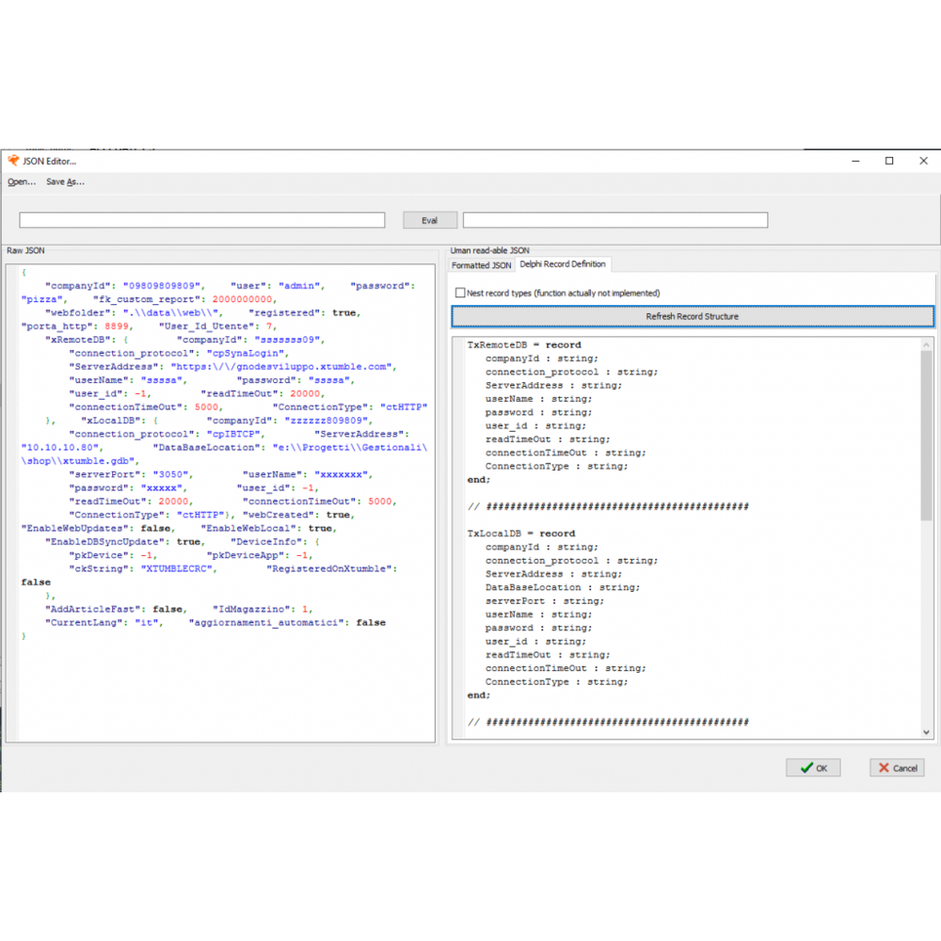Enable the Nest record types checkbox
The image size is (941, 941).
click(460, 293)
